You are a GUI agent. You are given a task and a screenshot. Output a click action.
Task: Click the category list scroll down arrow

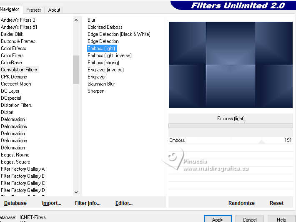(76, 192)
